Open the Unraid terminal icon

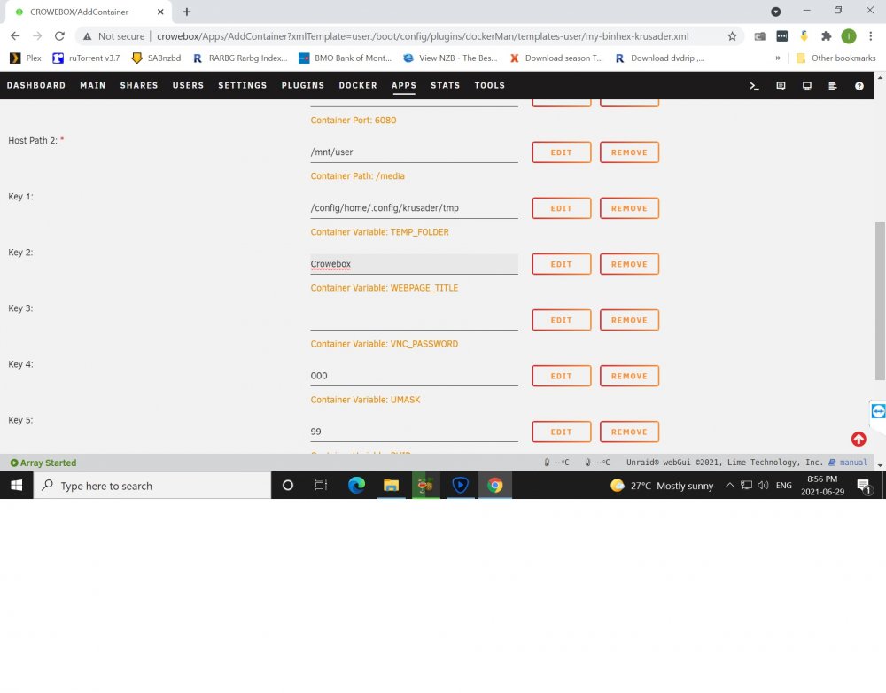tap(754, 86)
